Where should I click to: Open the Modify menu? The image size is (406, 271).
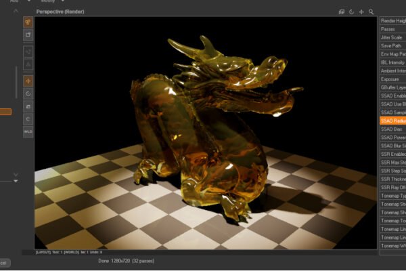[48, 1]
